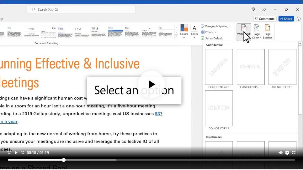Skip video forward ten seconds

coord(22,153)
